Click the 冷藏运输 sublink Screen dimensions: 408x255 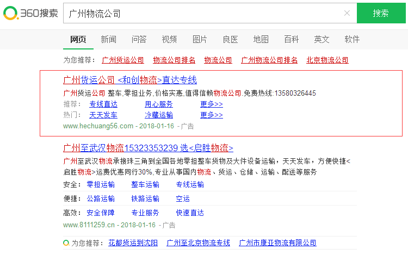(158, 115)
